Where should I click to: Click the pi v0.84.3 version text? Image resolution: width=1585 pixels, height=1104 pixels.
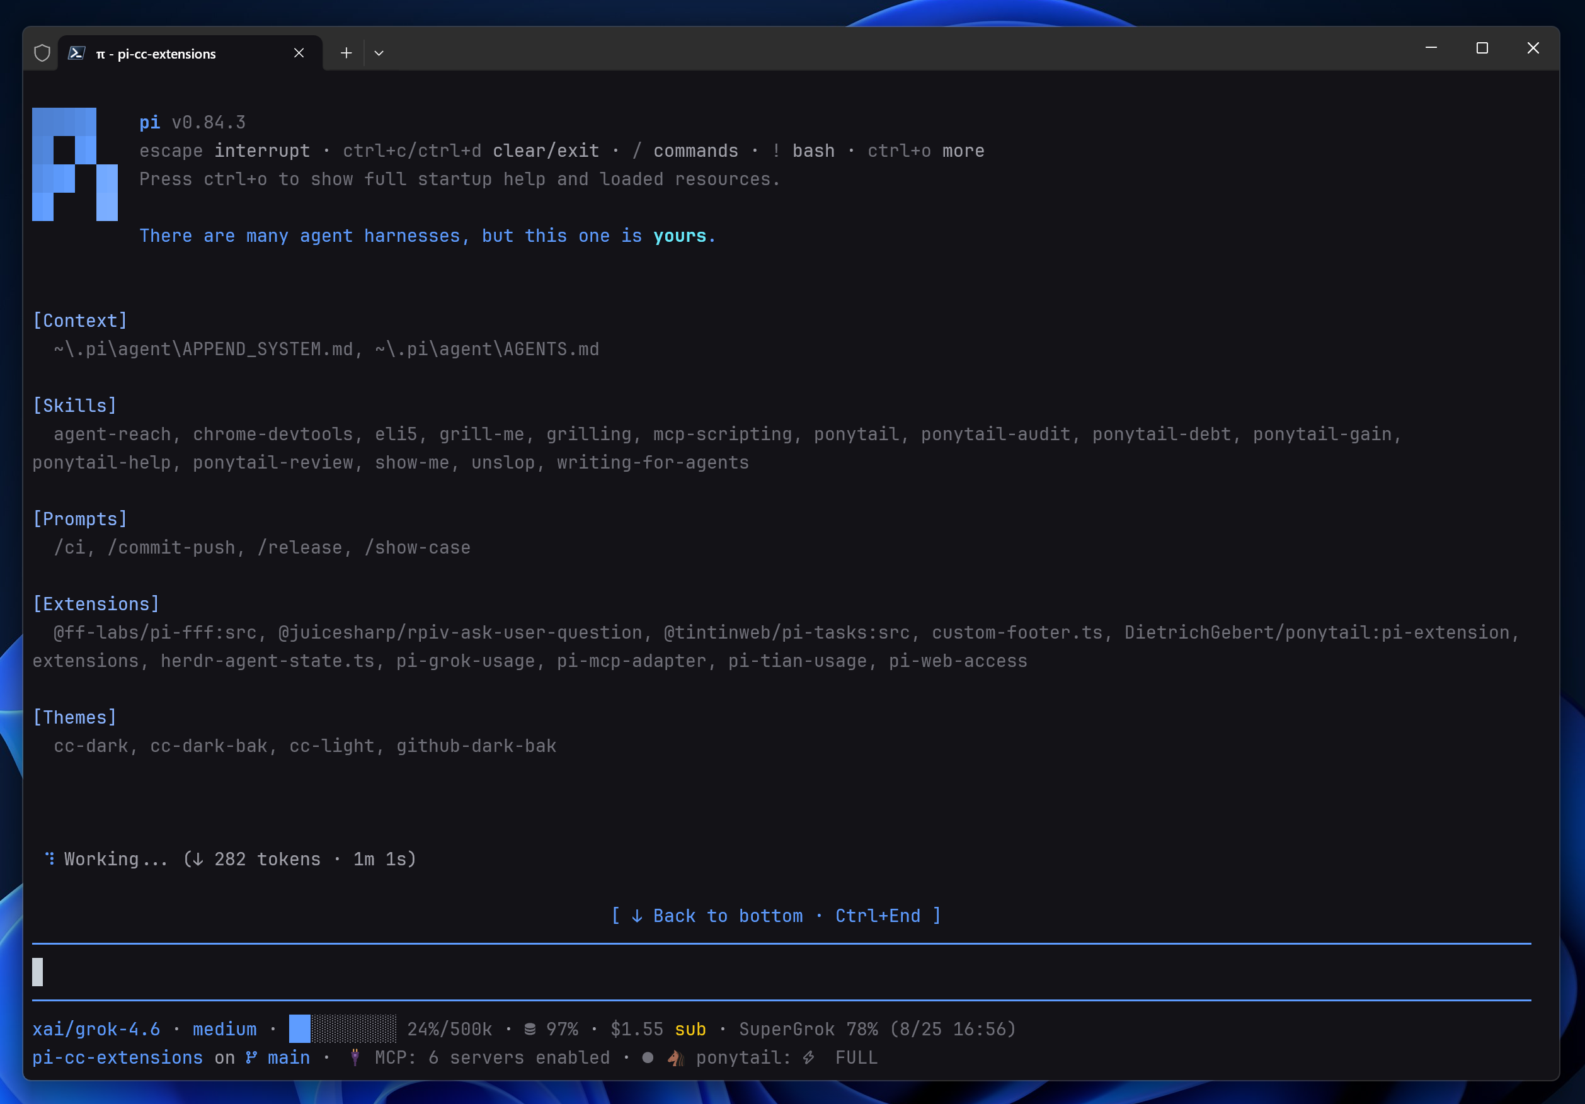(193, 122)
